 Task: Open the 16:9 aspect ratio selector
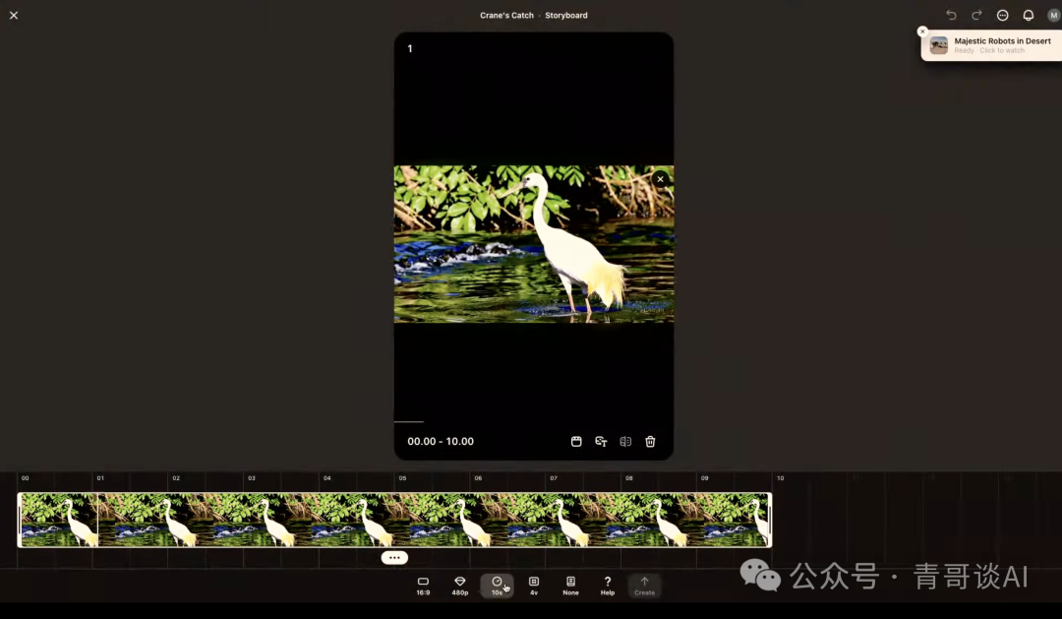point(423,586)
